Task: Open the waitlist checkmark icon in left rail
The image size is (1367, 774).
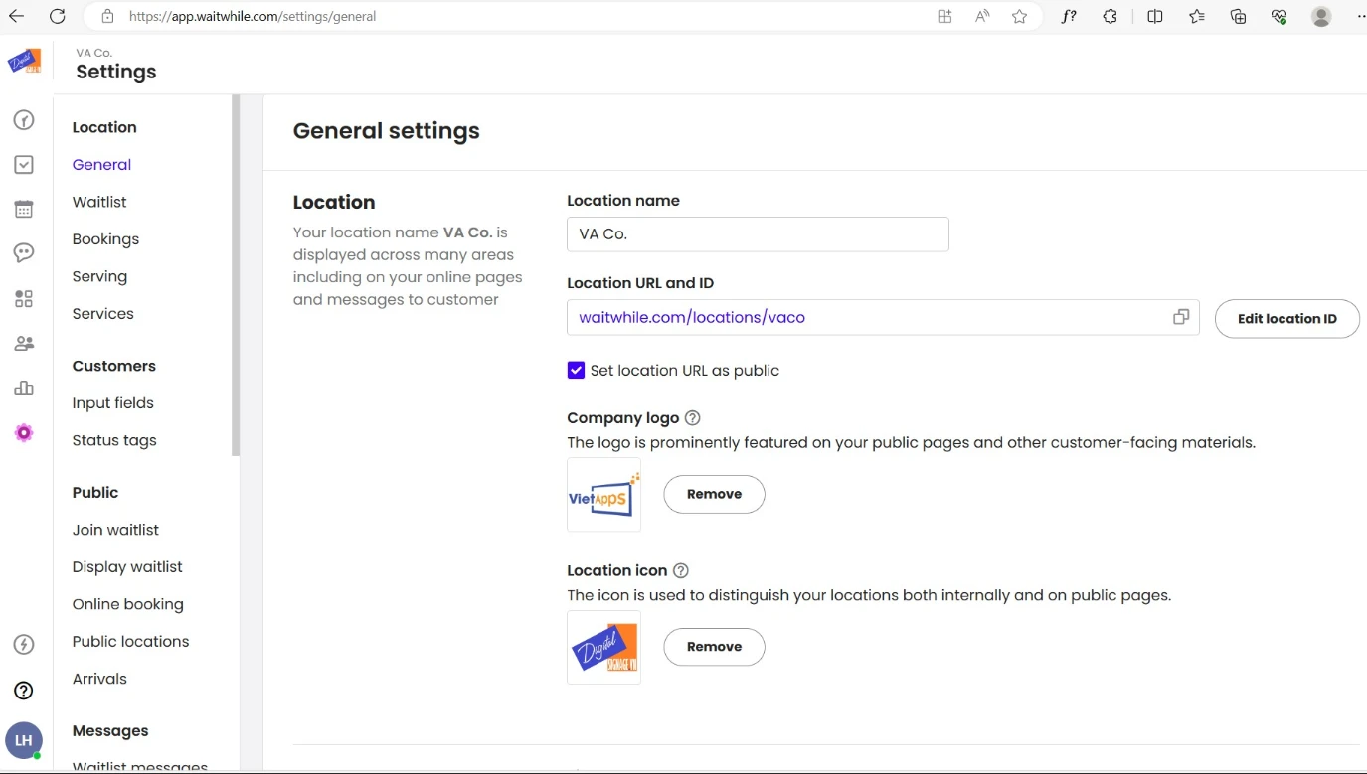Action: point(24,165)
